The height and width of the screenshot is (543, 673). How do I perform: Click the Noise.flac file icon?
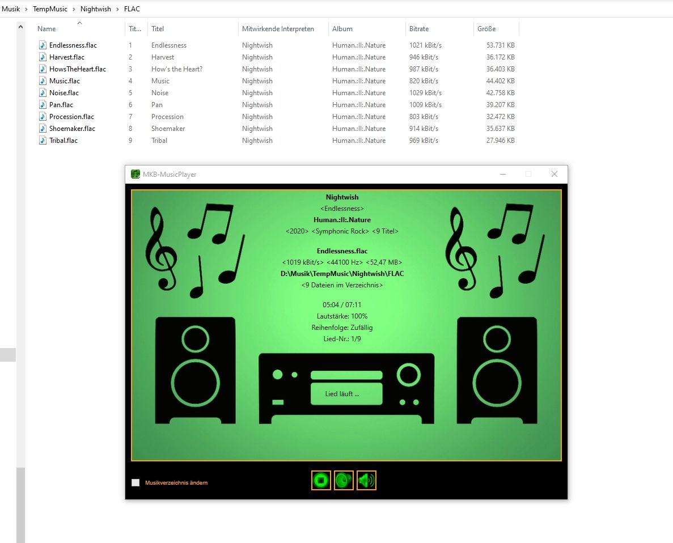tap(43, 93)
